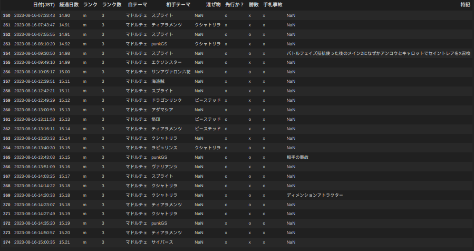Click elapsed days 15.20 cell
This screenshot has width=474, height=251.
[x=64, y=233]
